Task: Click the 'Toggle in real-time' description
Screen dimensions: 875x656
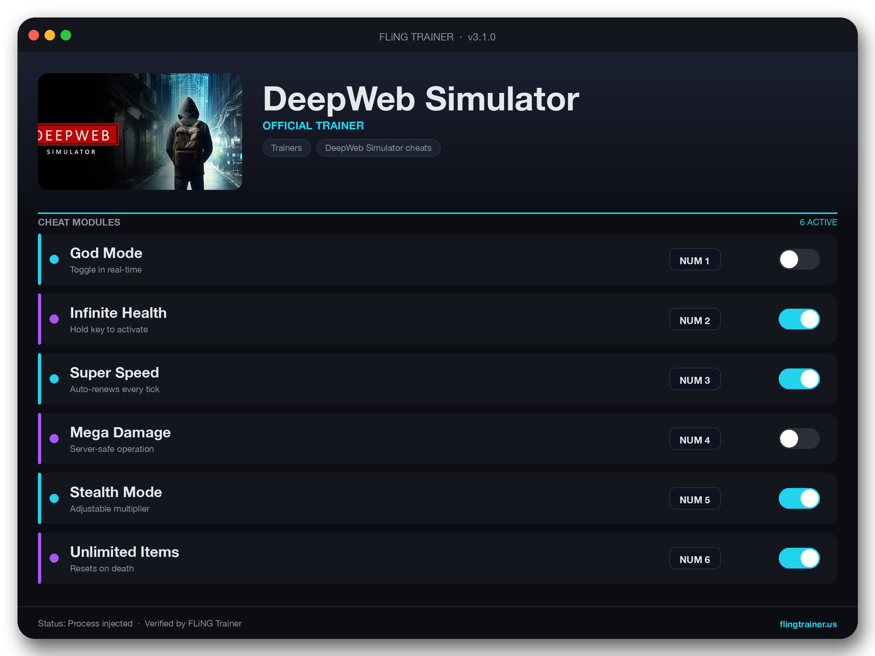Action: coord(106,270)
